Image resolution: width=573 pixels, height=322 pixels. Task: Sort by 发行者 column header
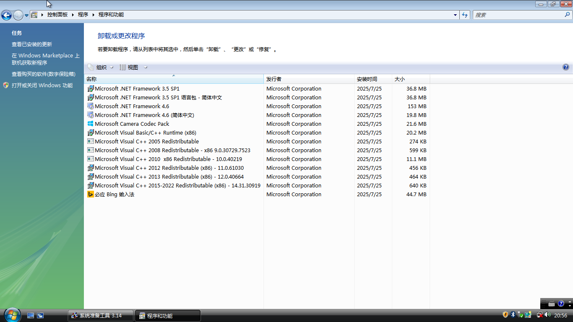point(309,79)
